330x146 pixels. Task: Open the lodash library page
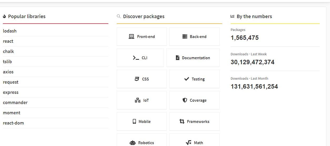point(10,31)
